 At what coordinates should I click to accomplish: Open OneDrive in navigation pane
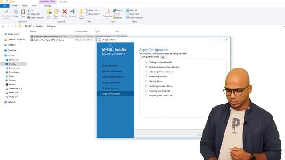12,50
